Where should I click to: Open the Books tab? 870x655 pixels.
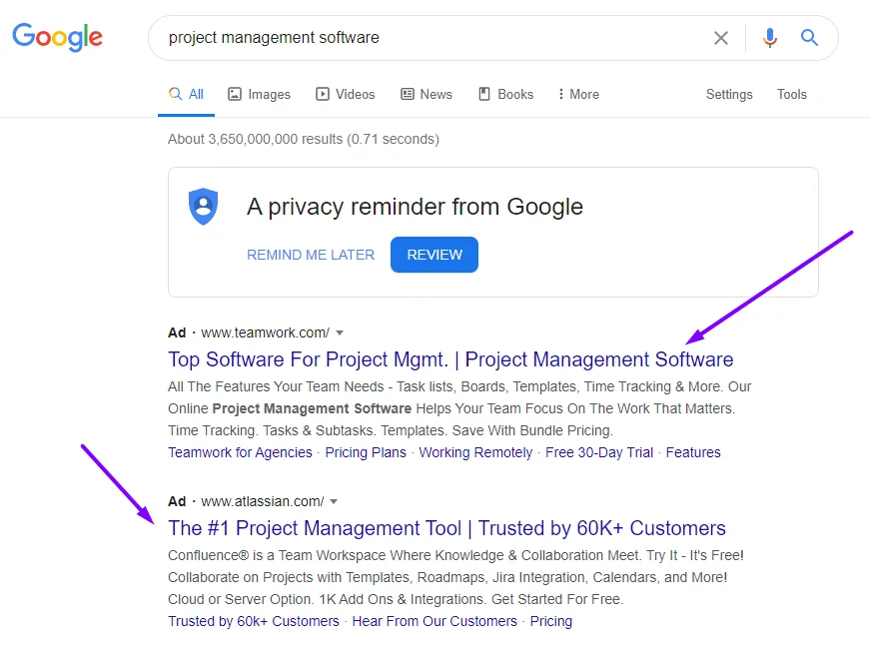(506, 94)
